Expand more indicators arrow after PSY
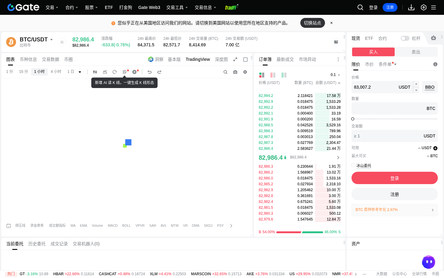 click(231, 226)
